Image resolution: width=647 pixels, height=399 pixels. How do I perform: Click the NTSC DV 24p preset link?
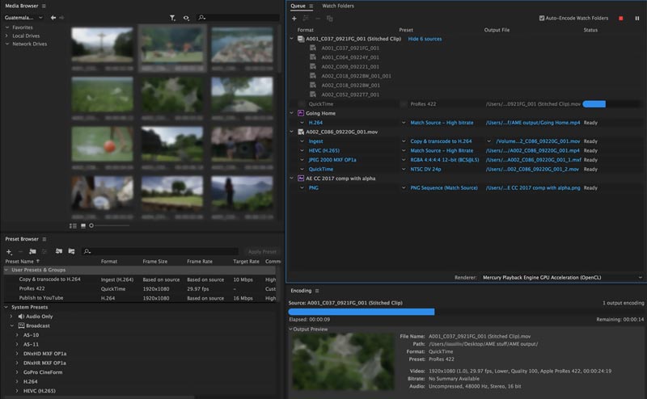(425, 170)
